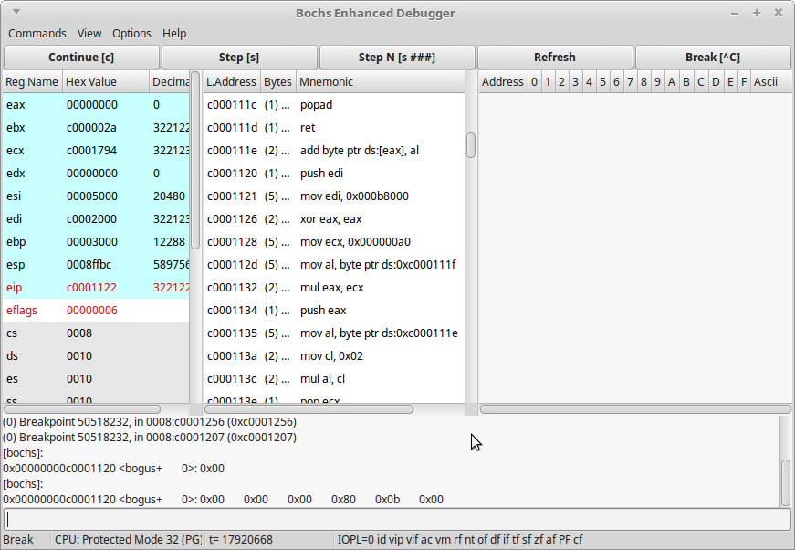Viewport: 795px width, 550px height.
Task: Click the register pane horizontal scrollbar
Action: point(82,409)
